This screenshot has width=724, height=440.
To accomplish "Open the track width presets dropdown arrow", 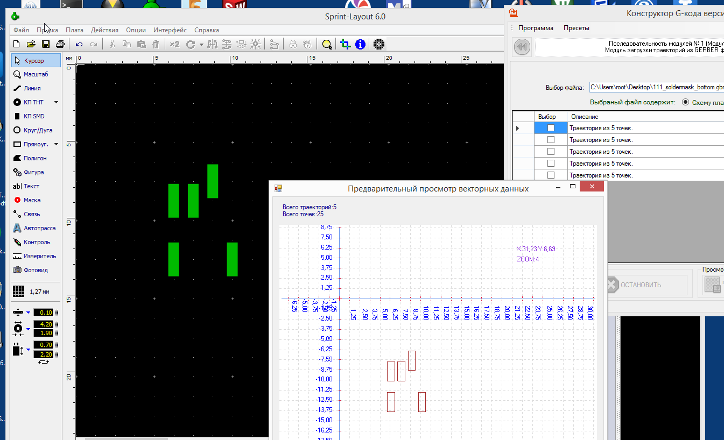I will click(x=28, y=312).
